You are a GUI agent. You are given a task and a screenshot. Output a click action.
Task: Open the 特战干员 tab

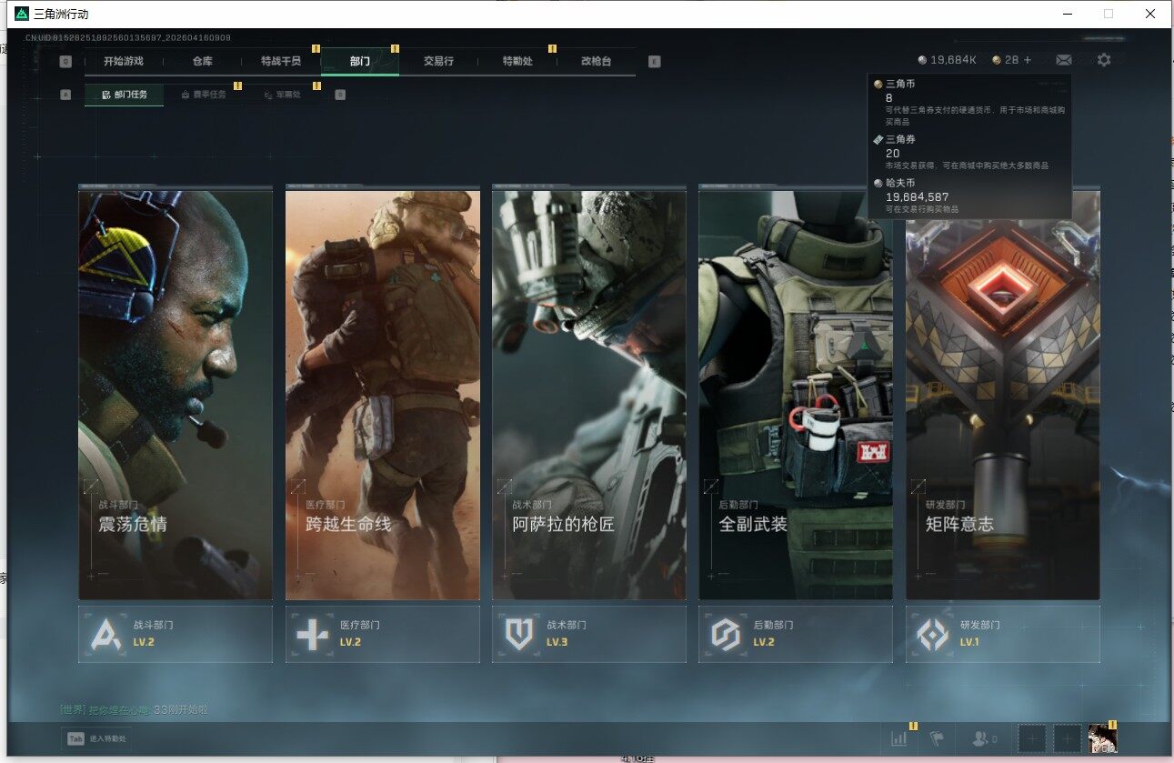280,61
